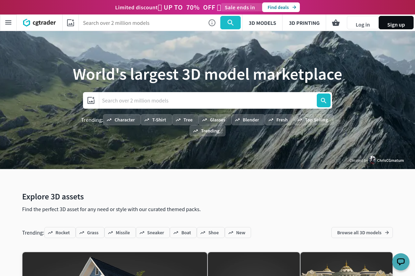Select the Missile trending tag
The image size is (415, 276).
(x=120, y=233)
